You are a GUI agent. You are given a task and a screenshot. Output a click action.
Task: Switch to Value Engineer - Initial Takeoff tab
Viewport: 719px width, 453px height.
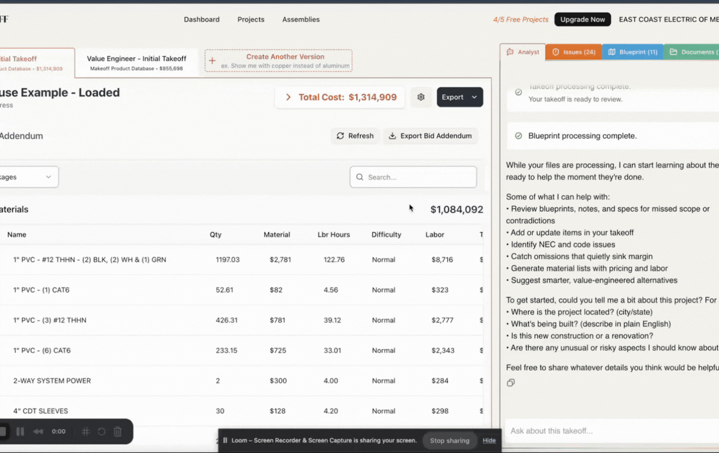point(137,61)
